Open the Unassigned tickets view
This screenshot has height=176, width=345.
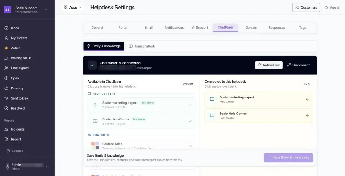(x=20, y=68)
